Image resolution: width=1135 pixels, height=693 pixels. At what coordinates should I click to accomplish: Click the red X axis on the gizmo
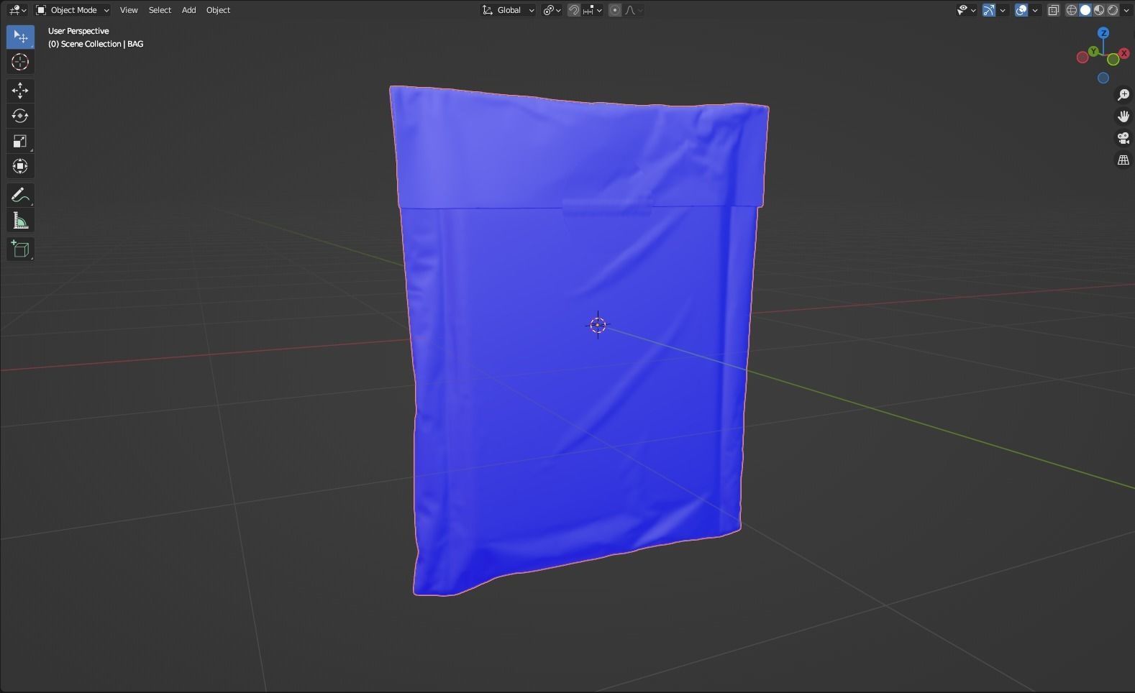click(1124, 53)
